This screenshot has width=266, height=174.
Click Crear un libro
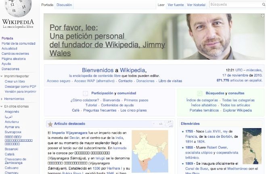(x=15, y=81)
